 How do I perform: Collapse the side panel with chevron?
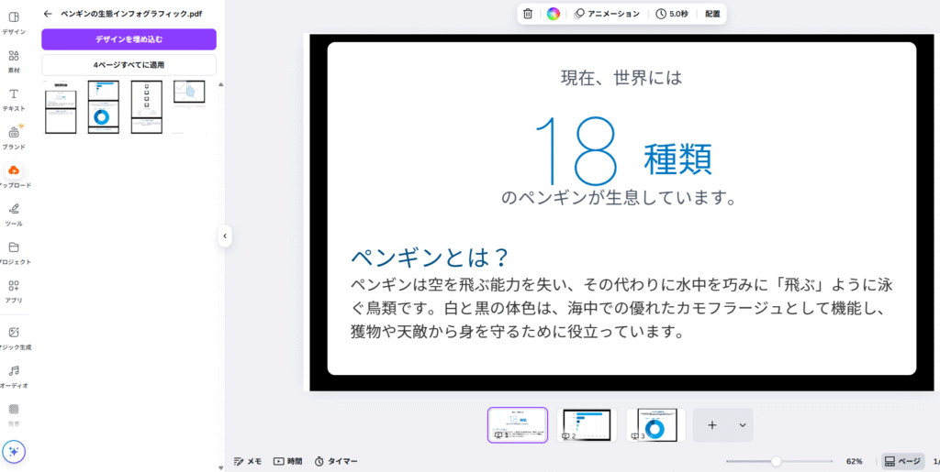224,236
